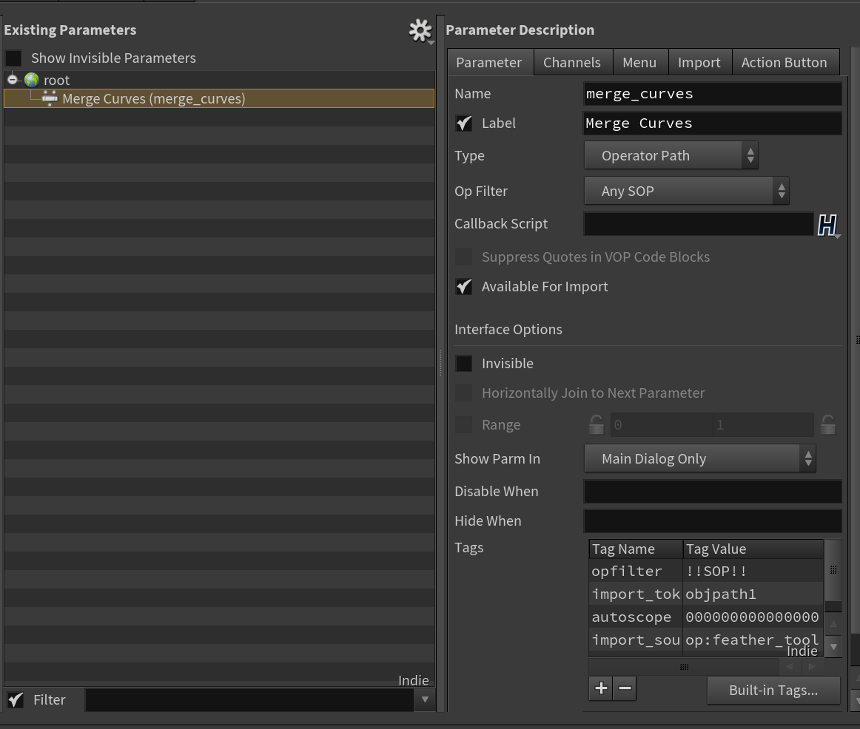The height and width of the screenshot is (729, 860).
Task: Click the Range minimum value field
Action: click(x=662, y=424)
